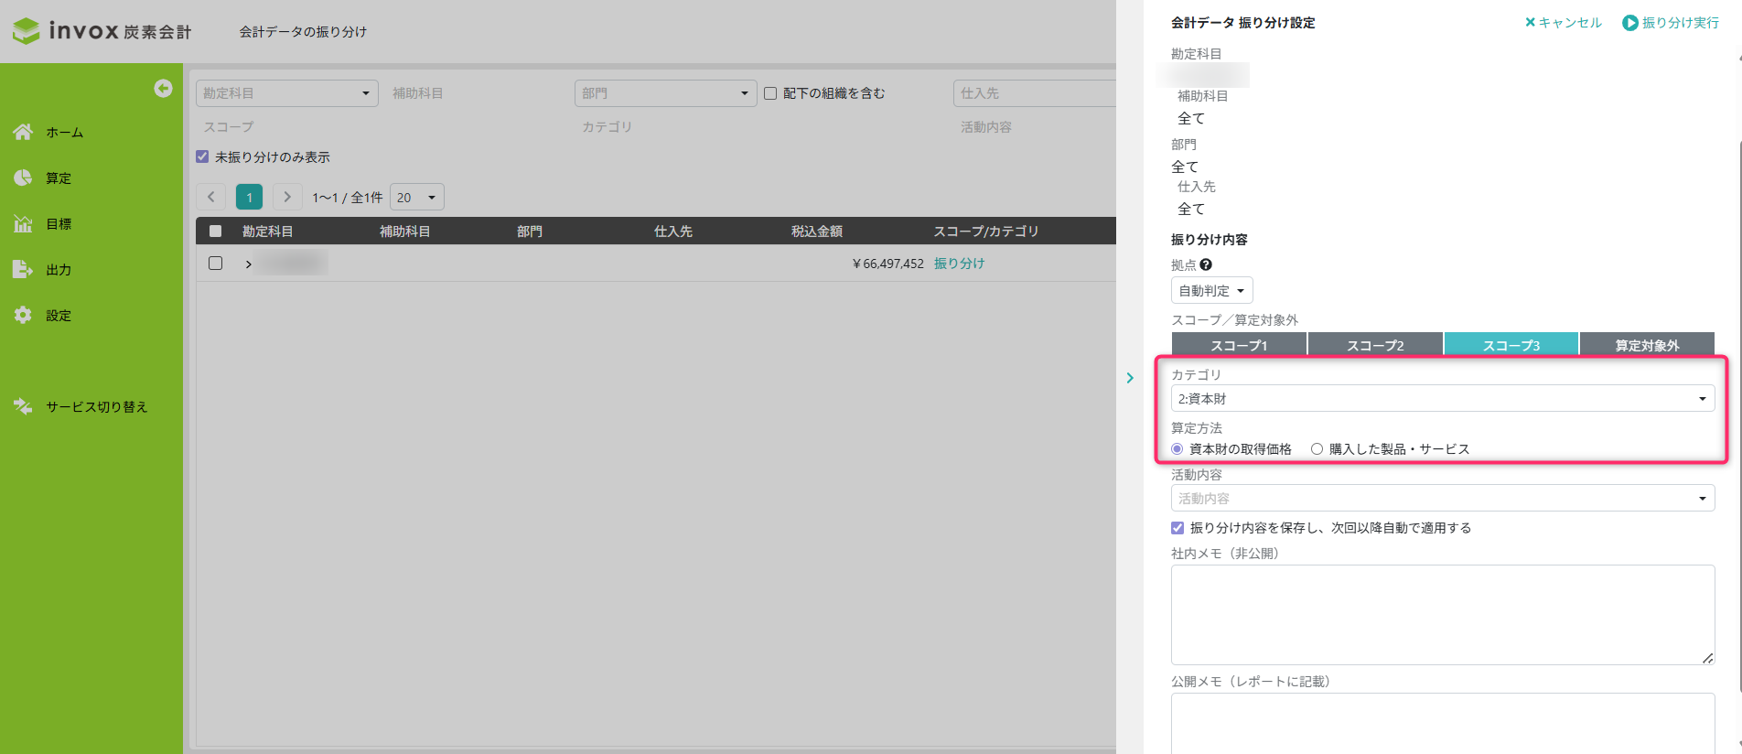Open the 設定 gear icon
The width and height of the screenshot is (1742, 754).
pos(23,315)
